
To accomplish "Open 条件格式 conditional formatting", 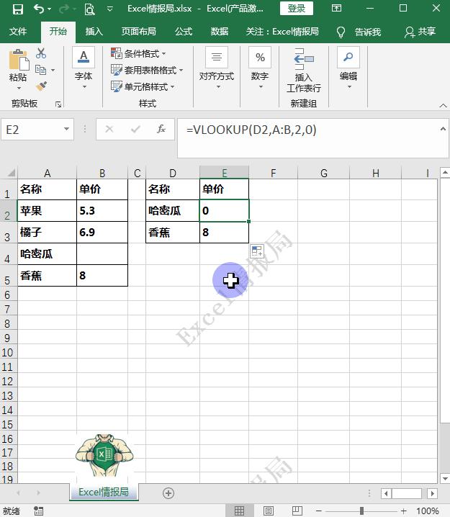I will [x=138, y=53].
